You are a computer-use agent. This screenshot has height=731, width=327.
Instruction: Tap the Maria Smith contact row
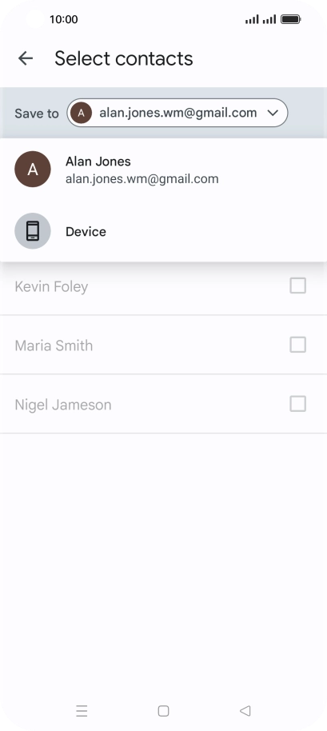[x=163, y=345]
